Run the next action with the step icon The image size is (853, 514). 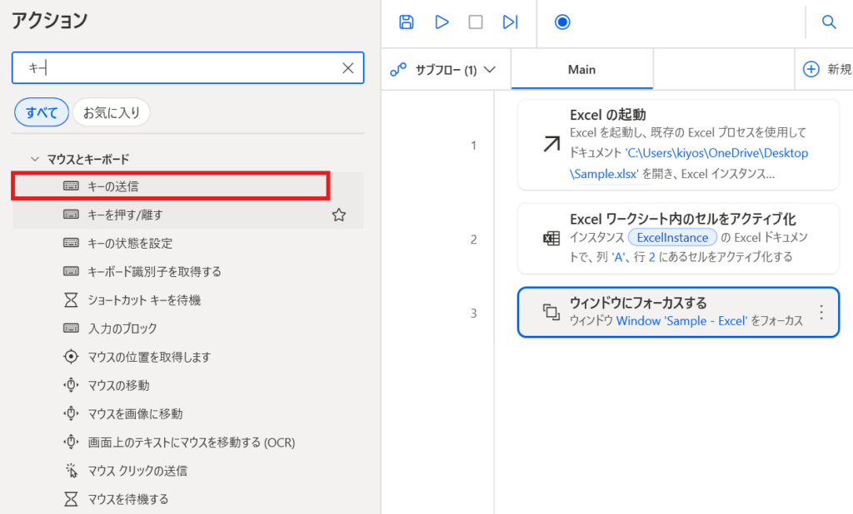[511, 22]
